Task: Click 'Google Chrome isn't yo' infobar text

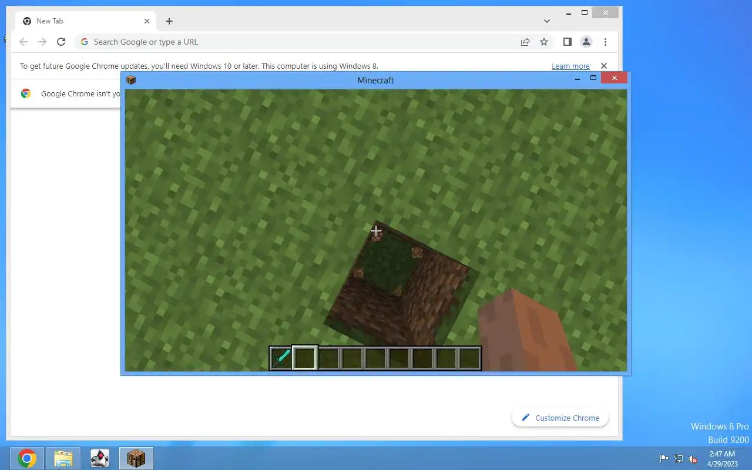Action: 80,93
